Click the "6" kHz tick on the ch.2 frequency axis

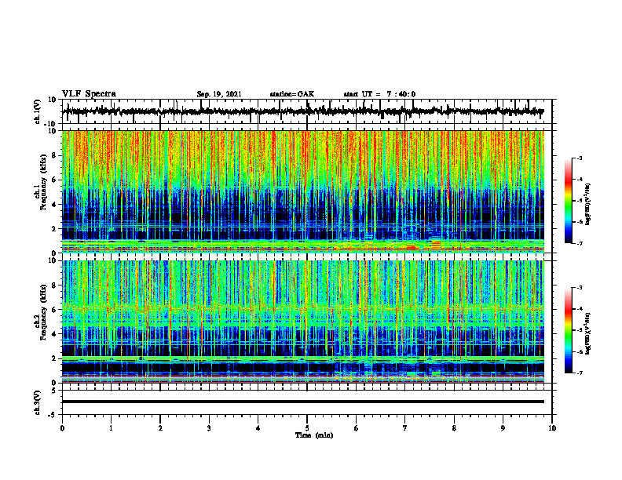pyautogui.click(x=54, y=310)
